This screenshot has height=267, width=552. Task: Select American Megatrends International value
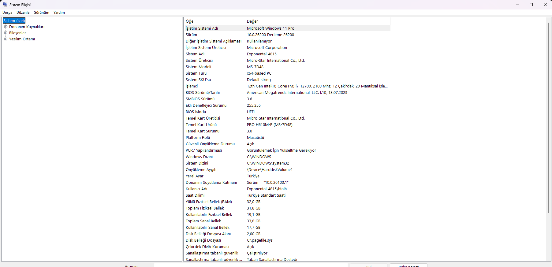click(297, 92)
